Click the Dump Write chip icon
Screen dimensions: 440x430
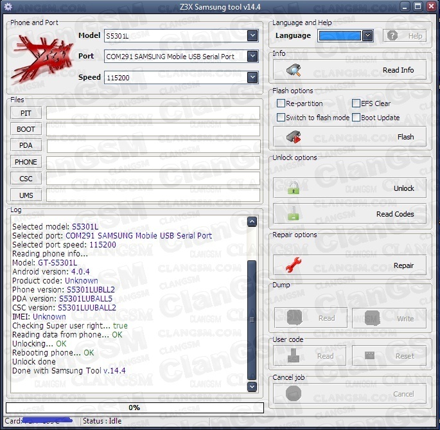click(x=372, y=318)
